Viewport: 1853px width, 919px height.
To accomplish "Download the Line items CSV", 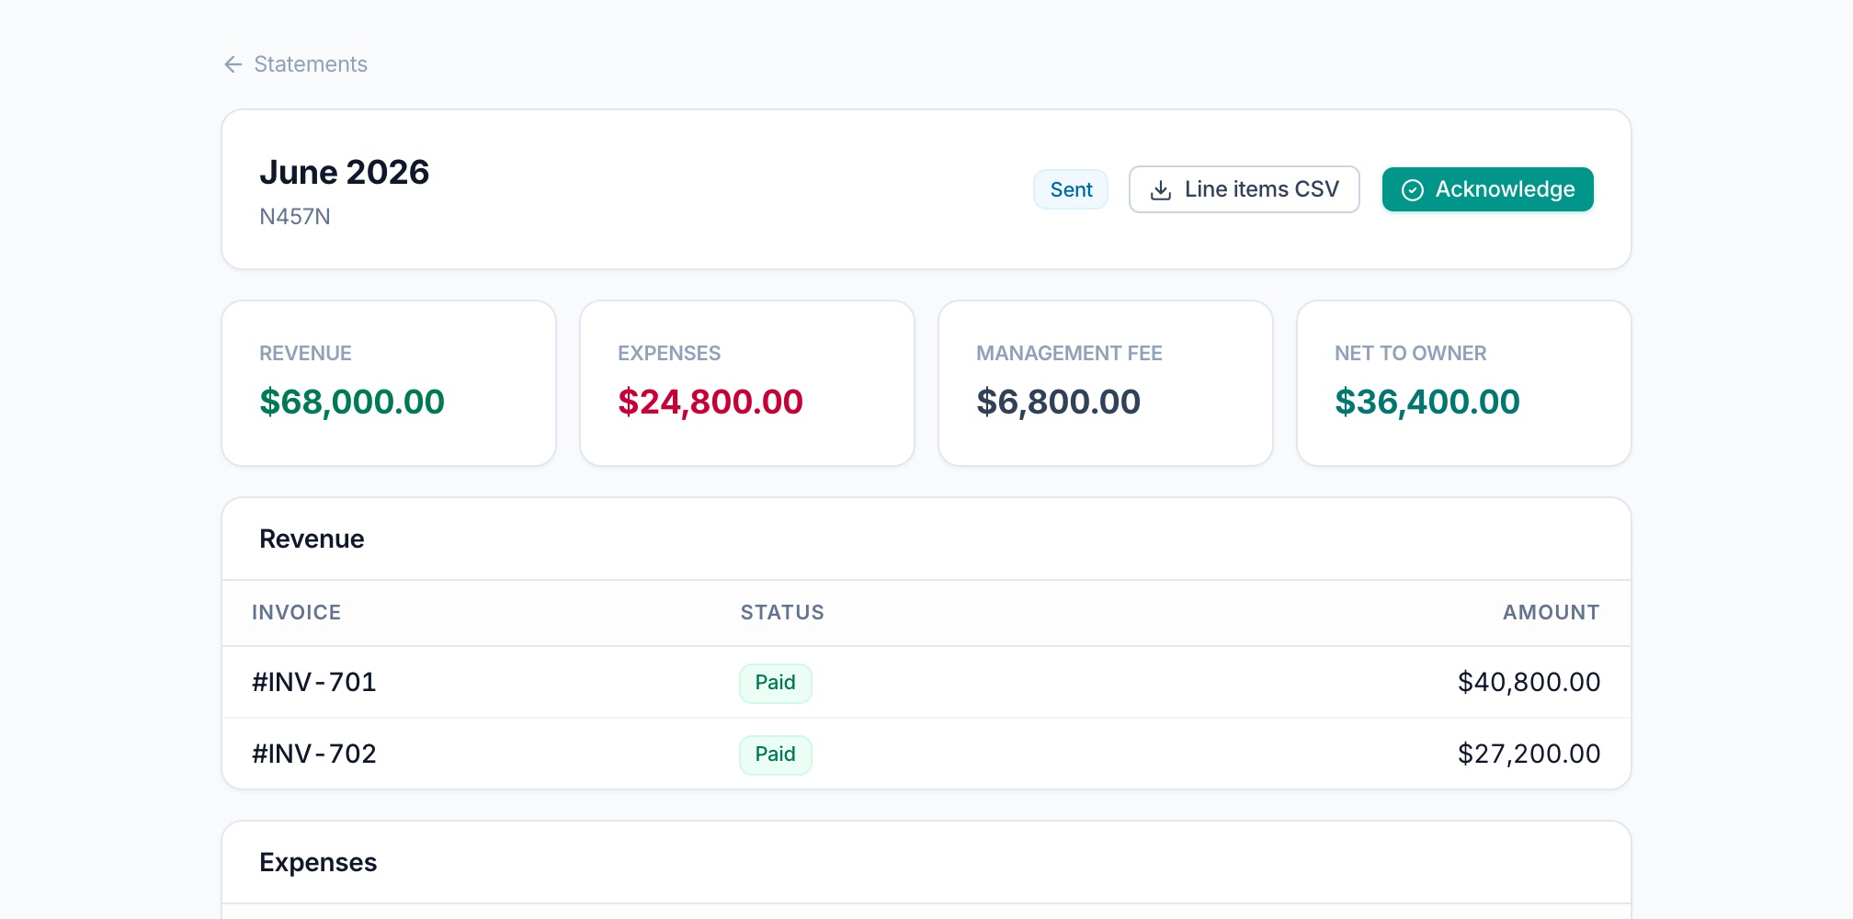I will [x=1244, y=189].
